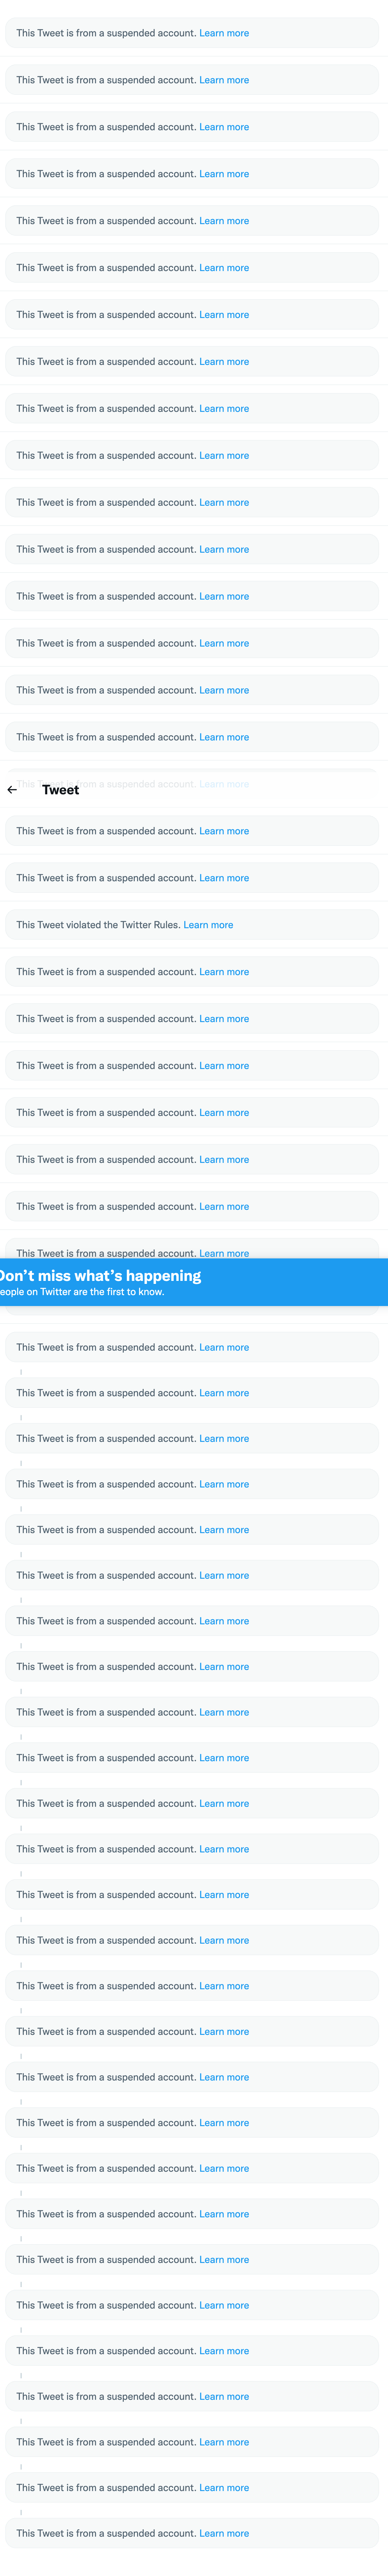
Task: Open the third Learn more link from the top
Action: coord(224,127)
